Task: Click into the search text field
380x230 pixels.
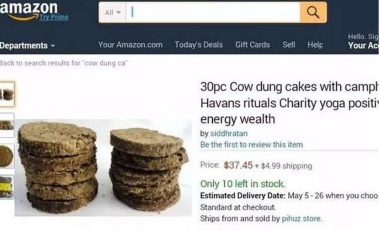Action: tap(213, 12)
